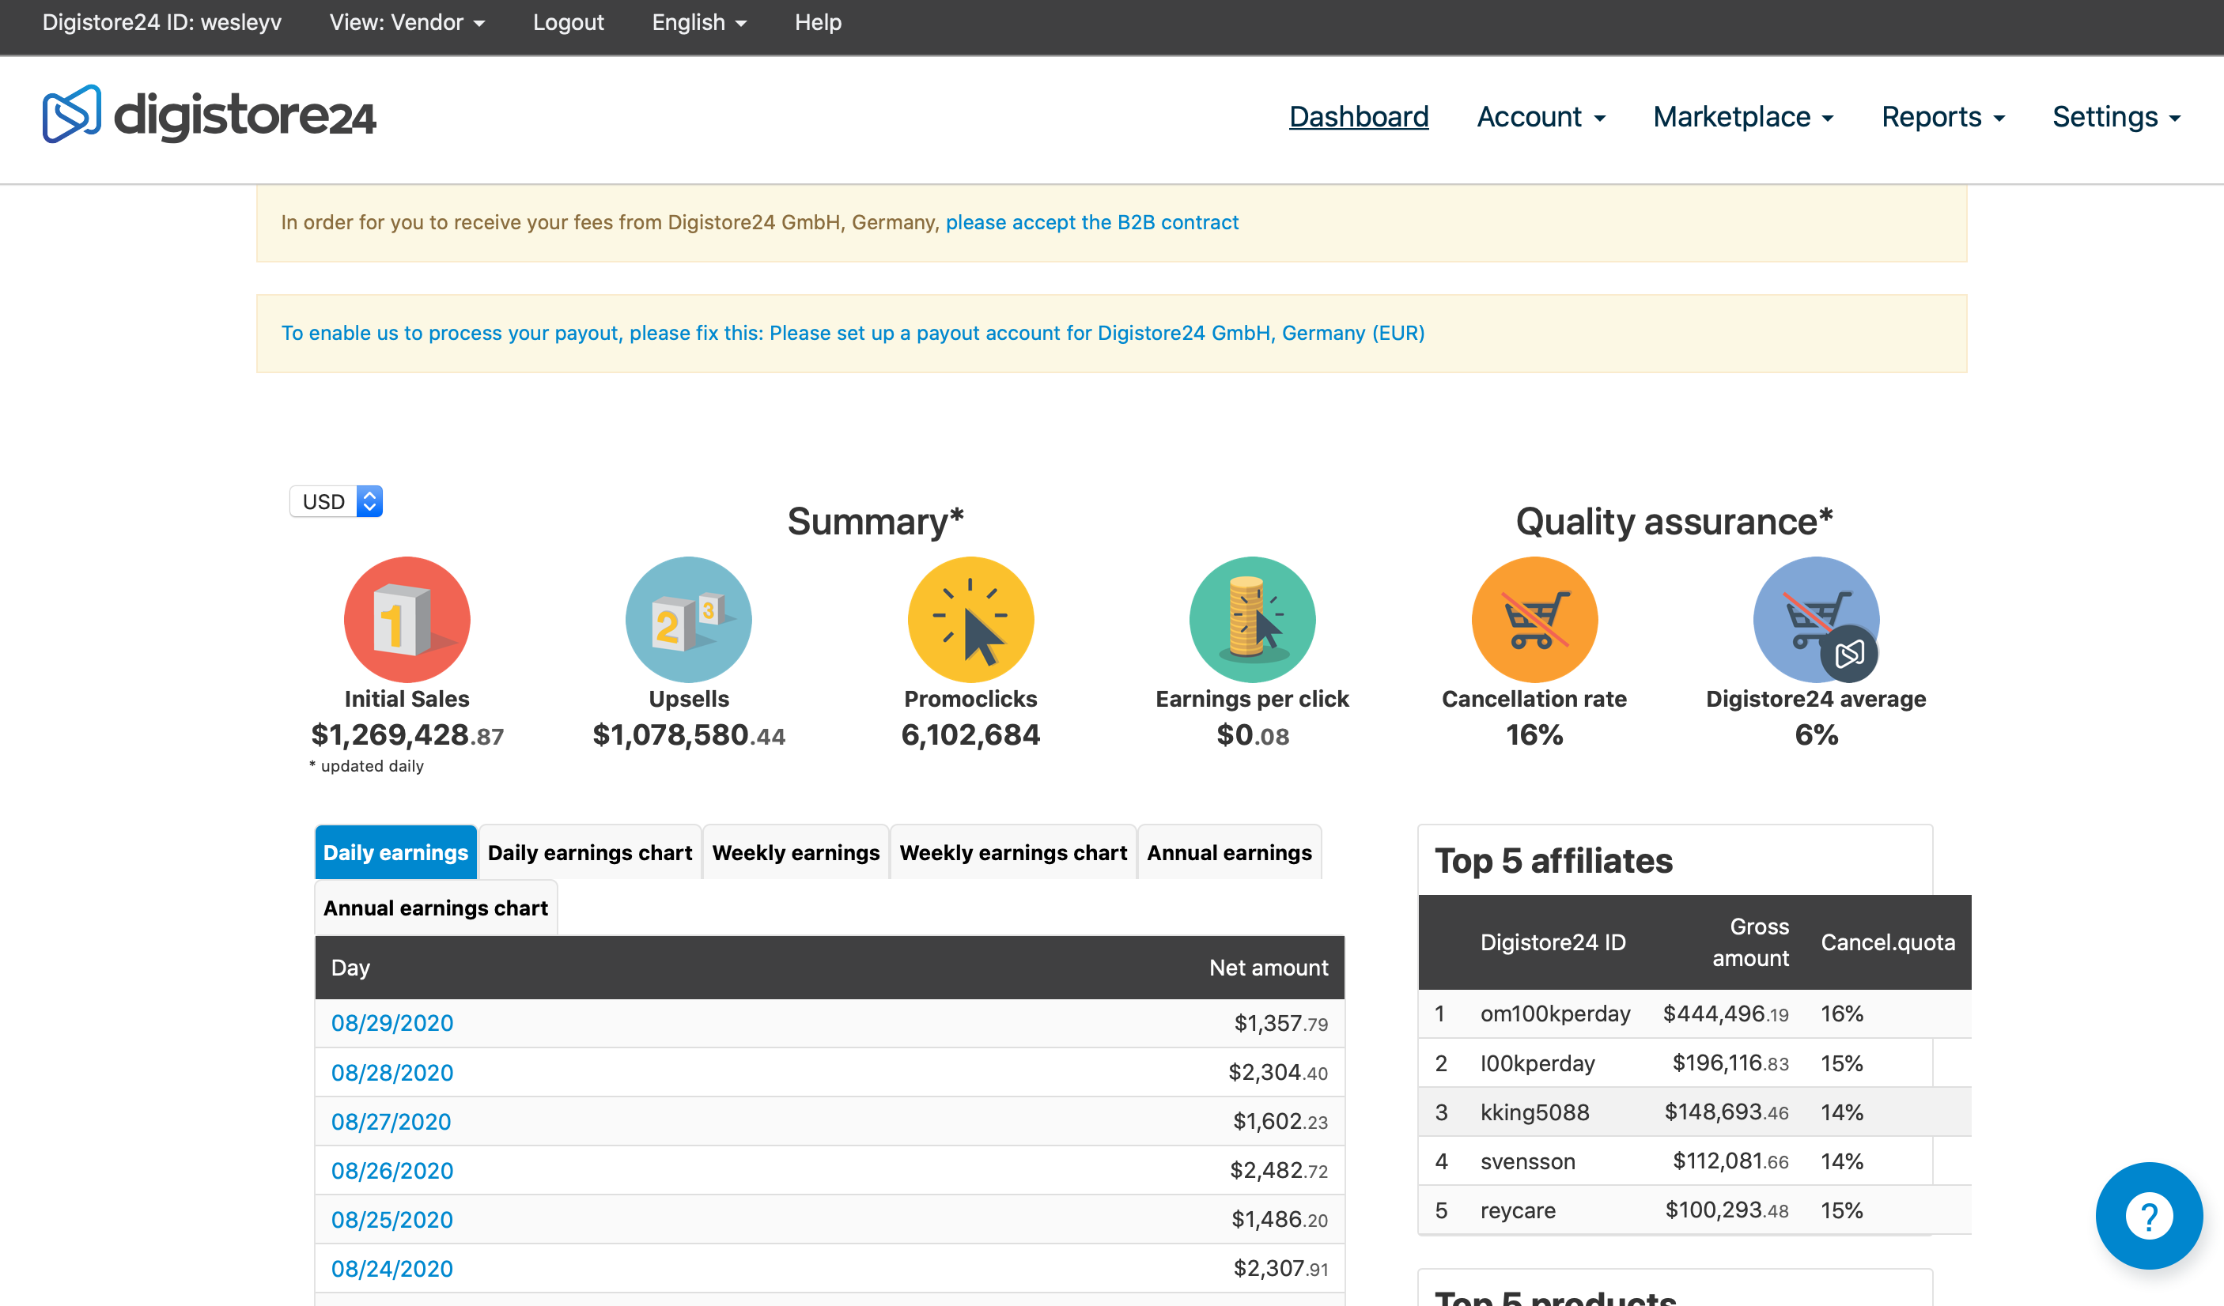The width and height of the screenshot is (2224, 1306).
Task: Expand the Account menu
Action: pyautogui.click(x=1541, y=116)
